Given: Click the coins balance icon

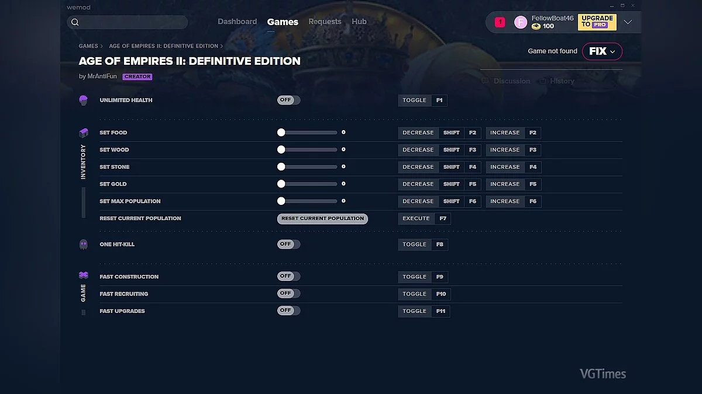Looking at the screenshot, I should coord(536,26).
